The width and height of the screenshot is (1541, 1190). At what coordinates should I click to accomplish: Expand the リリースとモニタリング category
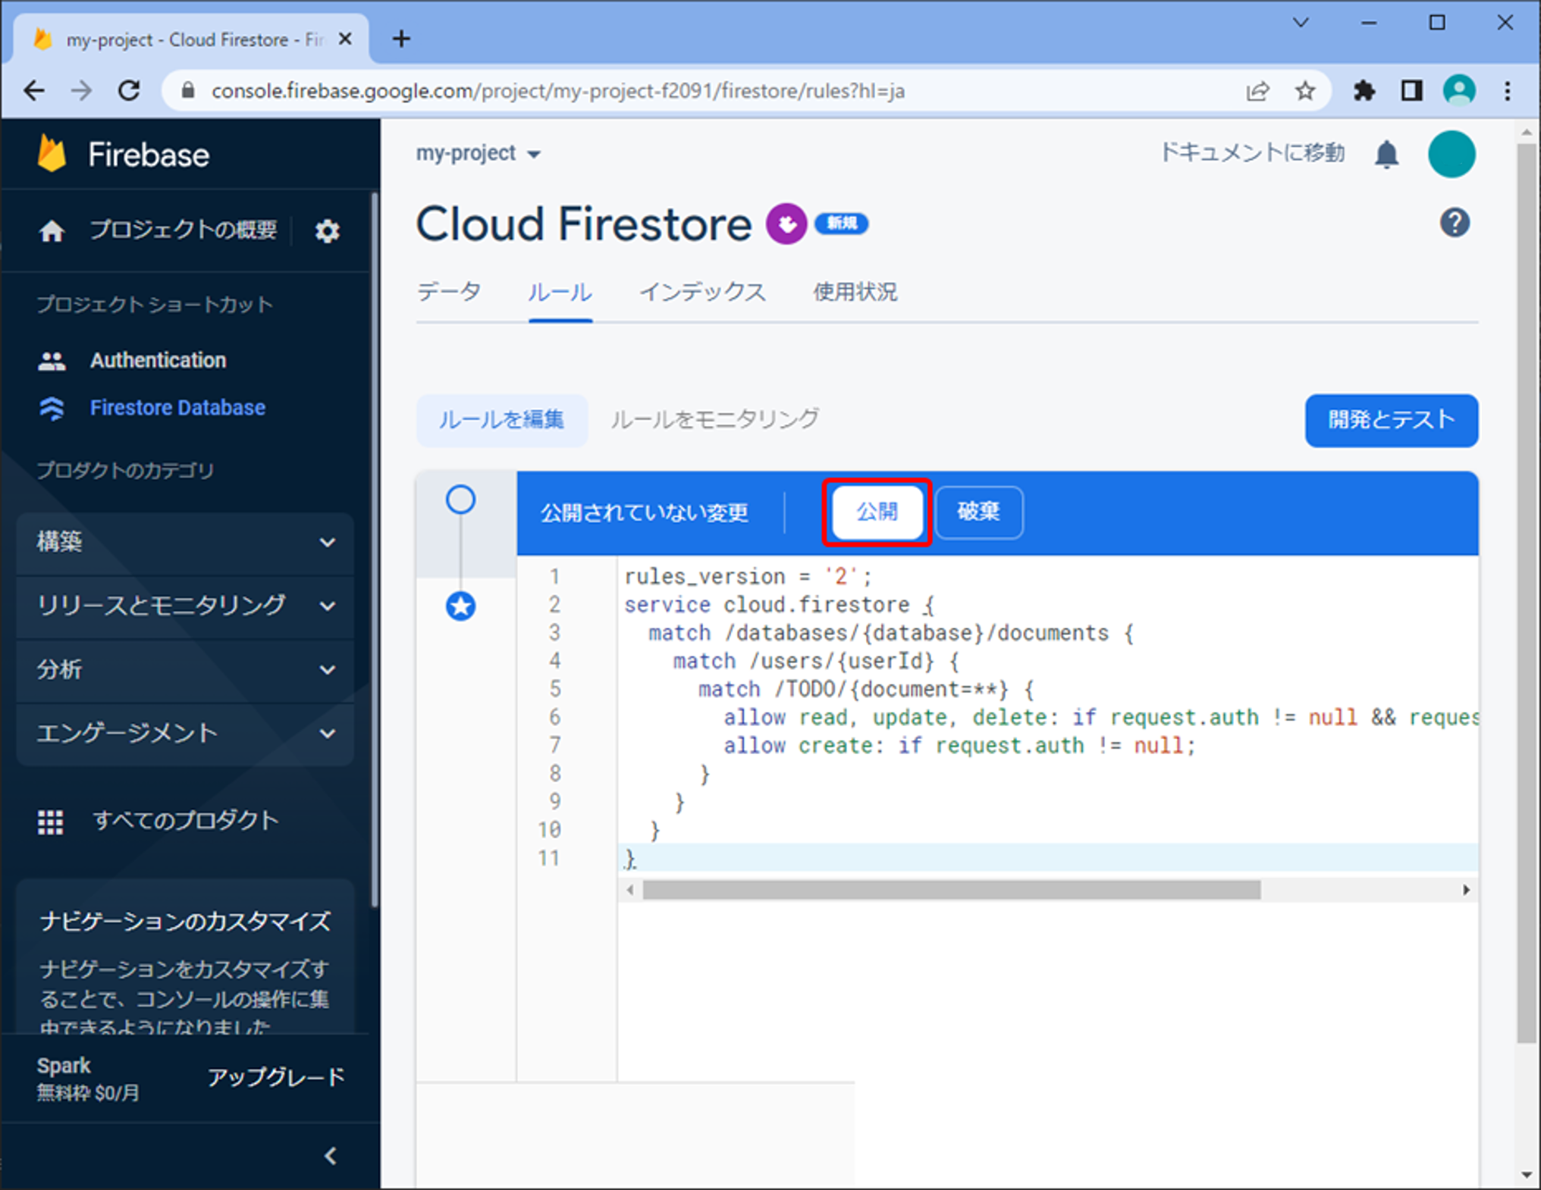pyautogui.click(x=185, y=606)
